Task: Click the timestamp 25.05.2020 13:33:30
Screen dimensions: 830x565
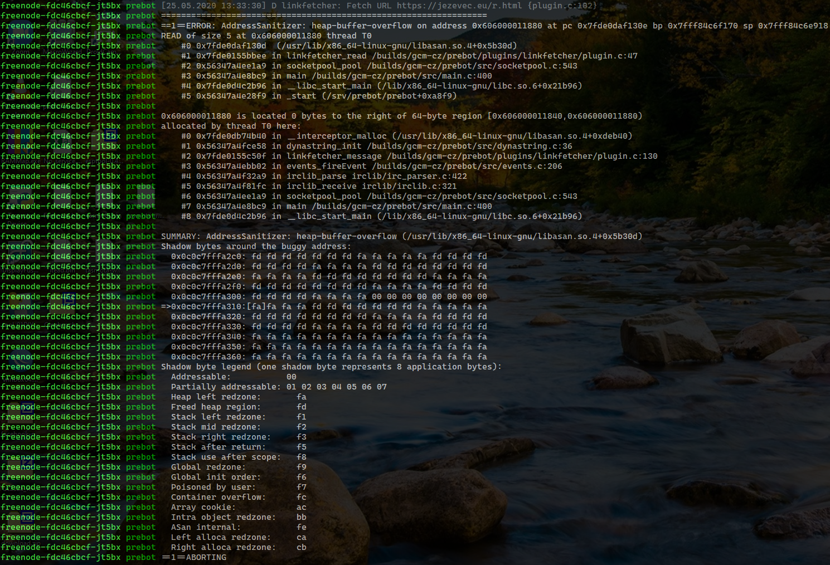Action: click(x=211, y=6)
